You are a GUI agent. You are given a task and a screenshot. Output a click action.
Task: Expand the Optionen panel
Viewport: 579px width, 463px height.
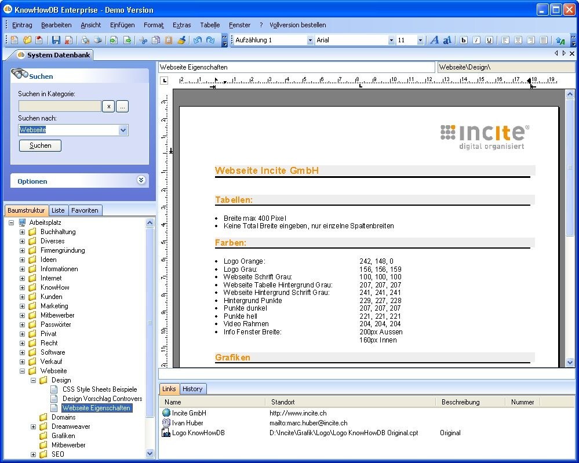141,180
